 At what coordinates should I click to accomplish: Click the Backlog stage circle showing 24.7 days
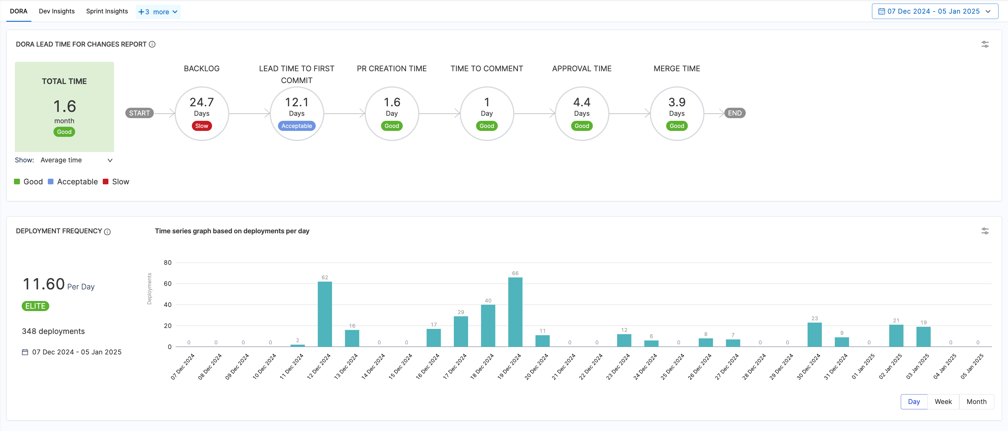pos(202,113)
